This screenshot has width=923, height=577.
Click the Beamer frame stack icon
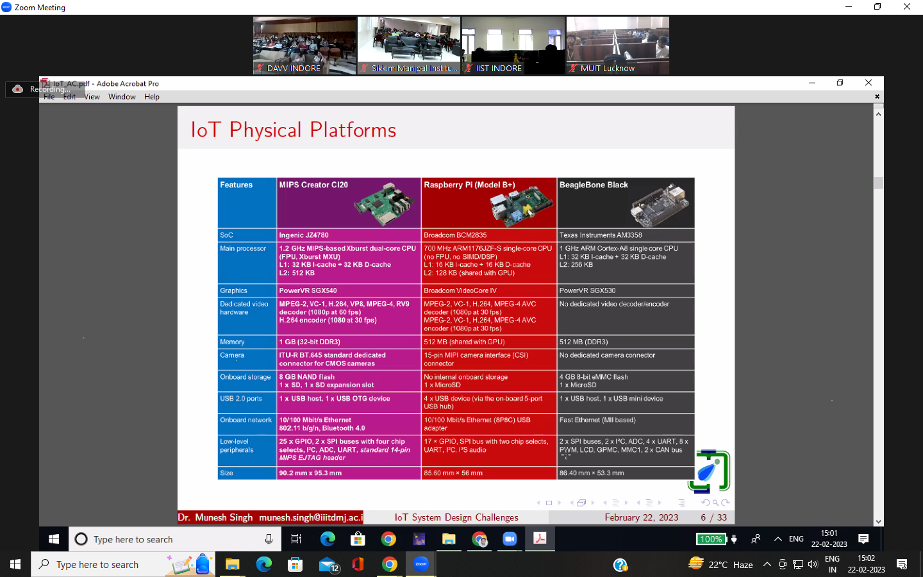point(581,503)
